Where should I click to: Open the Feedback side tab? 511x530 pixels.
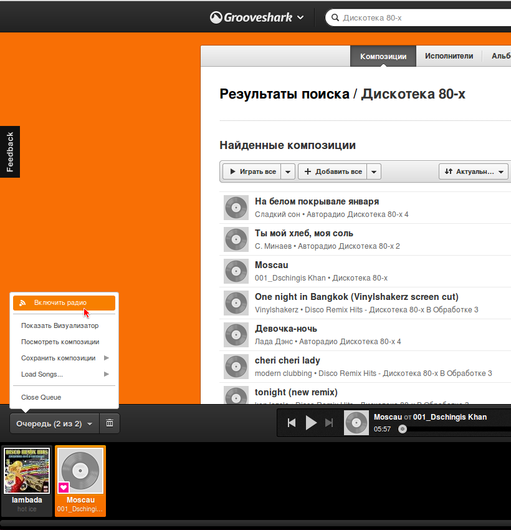coord(10,152)
